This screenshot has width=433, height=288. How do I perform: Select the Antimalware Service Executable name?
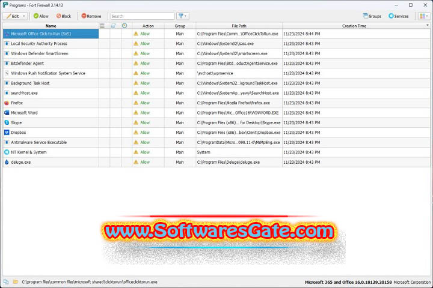[x=39, y=142]
